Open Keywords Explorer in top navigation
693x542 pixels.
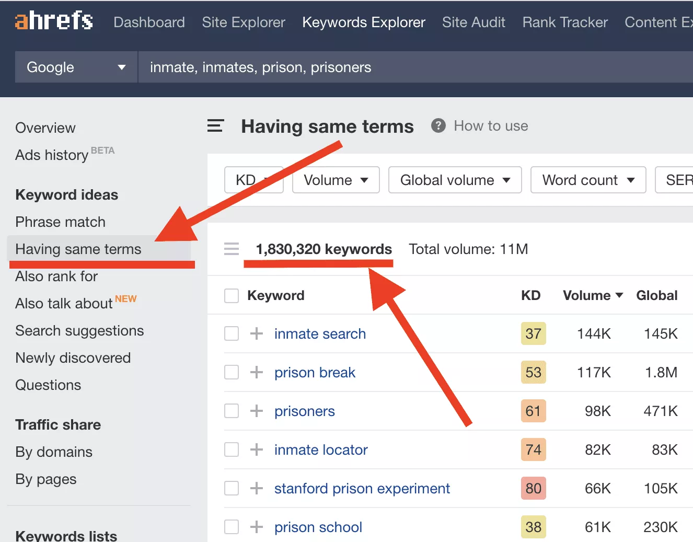point(364,22)
